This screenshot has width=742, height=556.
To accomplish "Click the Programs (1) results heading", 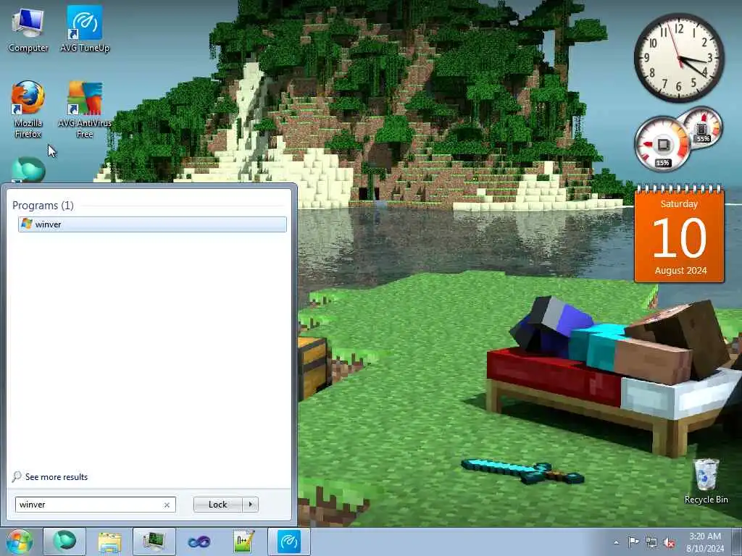I will (x=43, y=205).
